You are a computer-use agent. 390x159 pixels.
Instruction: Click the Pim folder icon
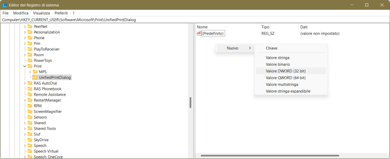[30, 43]
